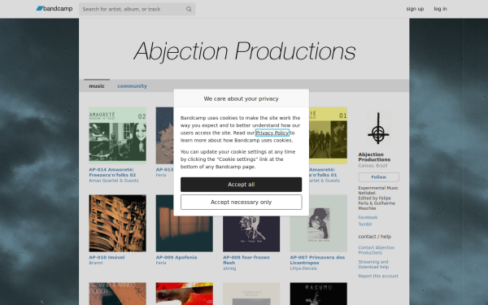Click the abreg artist name
Screen dimensions: 488x305
[229, 268]
